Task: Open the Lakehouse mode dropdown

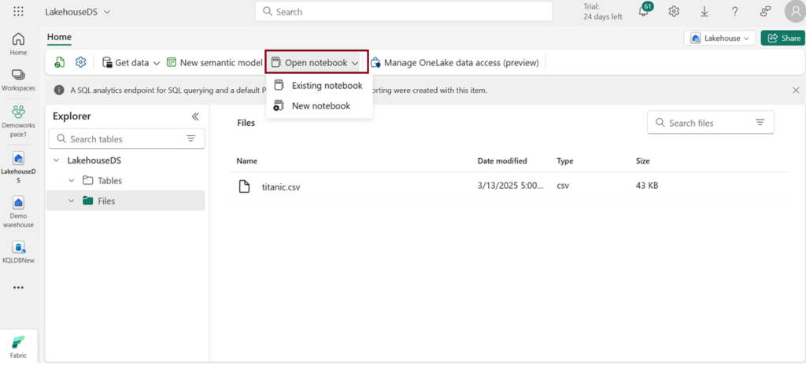Action: pyautogui.click(x=719, y=38)
